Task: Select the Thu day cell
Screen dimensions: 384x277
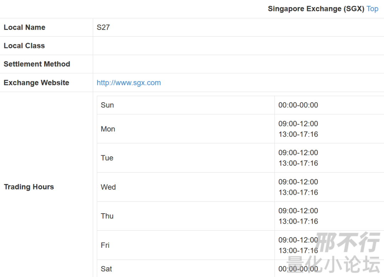Action: 186,216
